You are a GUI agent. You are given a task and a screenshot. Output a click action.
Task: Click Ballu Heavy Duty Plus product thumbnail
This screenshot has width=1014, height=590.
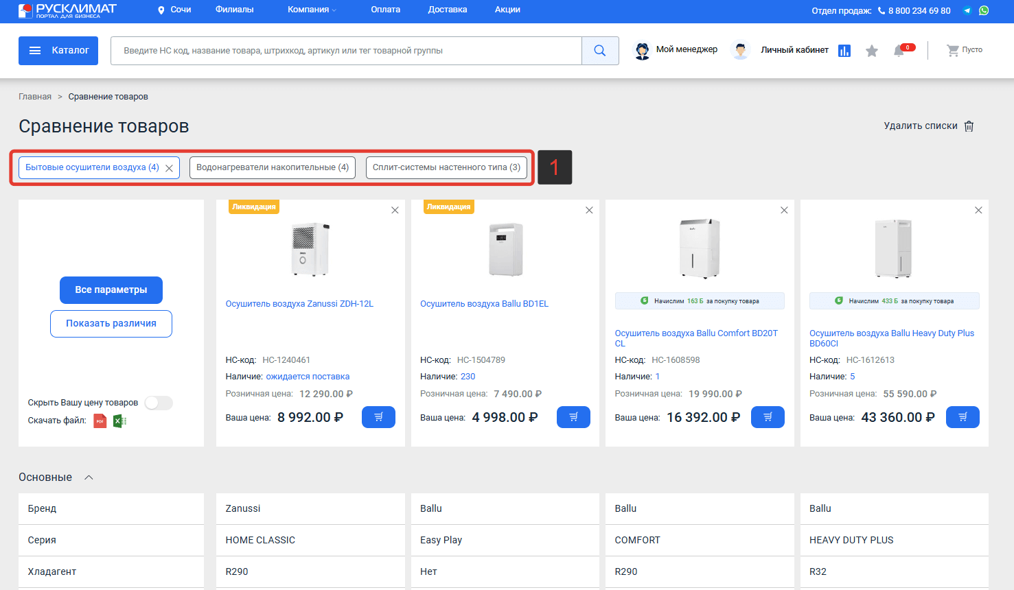(894, 248)
